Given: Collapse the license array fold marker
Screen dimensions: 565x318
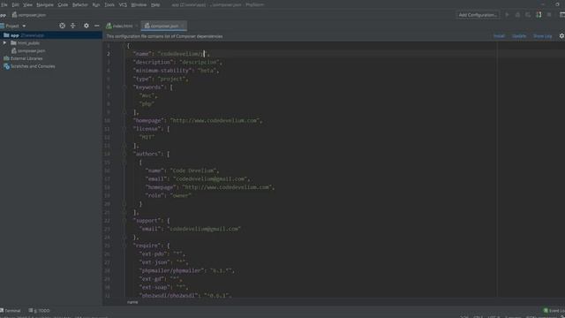Looking at the screenshot, I should pyautogui.click(x=124, y=129).
